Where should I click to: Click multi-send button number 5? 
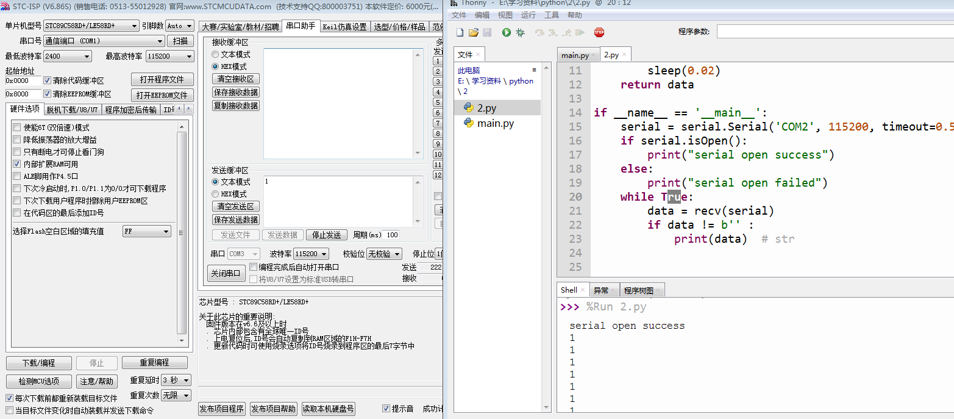tap(437, 102)
